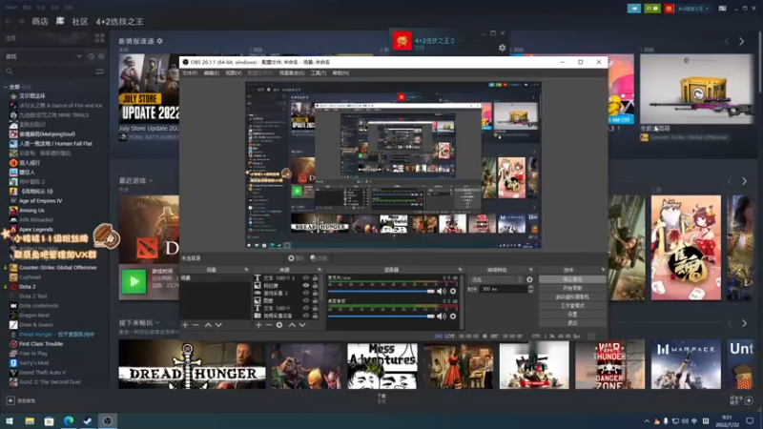Open OBS View menu
The image size is (763, 429).
[x=233, y=73]
